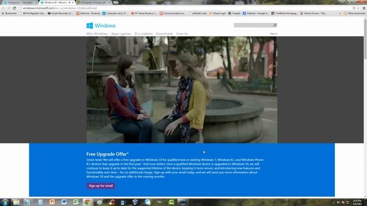The width and height of the screenshot is (367, 206).
Task: Open Excel from the taskbar
Action: [76, 202]
